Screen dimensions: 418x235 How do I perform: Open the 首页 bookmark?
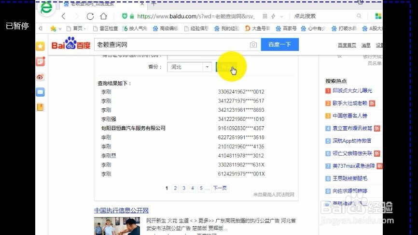(76, 29)
